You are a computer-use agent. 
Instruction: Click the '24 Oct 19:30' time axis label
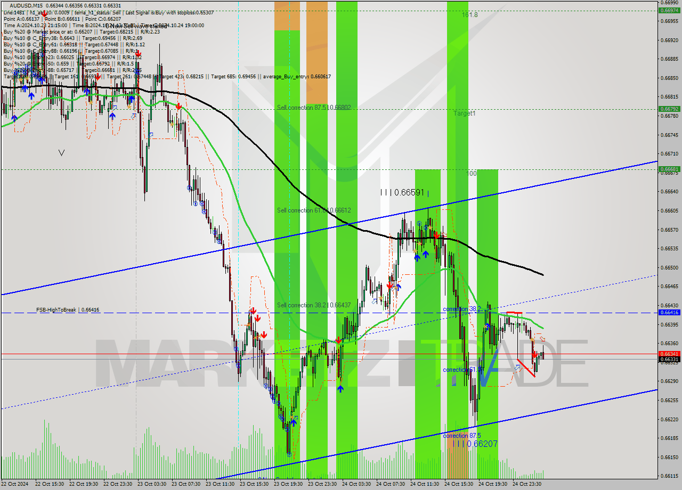pos(493,484)
